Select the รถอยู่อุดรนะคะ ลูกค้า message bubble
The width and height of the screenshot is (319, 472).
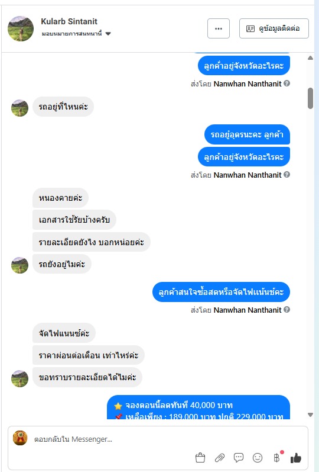click(x=247, y=134)
